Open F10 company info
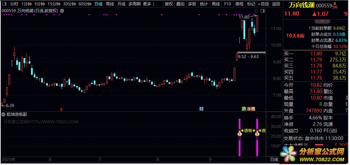This screenshot has width=350, height=165. [228, 4]
